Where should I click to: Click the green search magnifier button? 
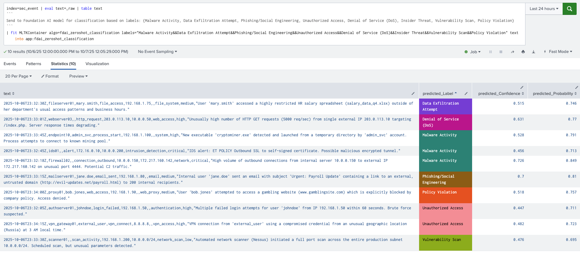[569, 9]
